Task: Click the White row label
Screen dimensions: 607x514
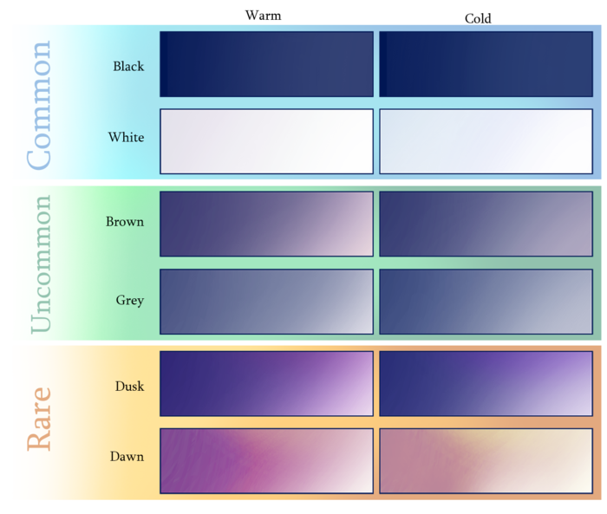Action: click(x=126, y=138)
